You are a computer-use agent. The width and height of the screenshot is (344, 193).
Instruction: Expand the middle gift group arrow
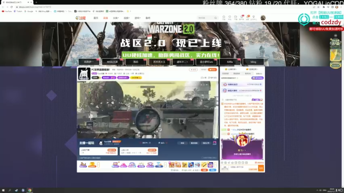coord(166,165)
